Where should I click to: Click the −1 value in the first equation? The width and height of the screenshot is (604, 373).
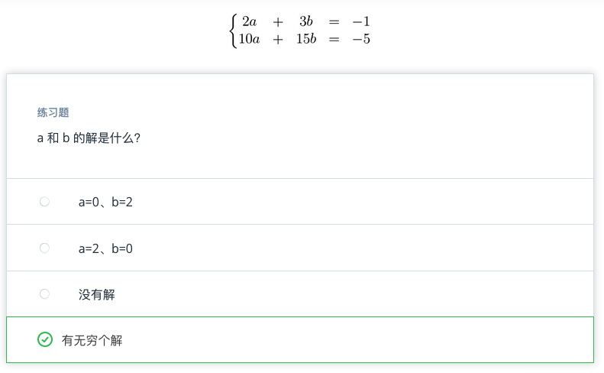(x=361, y=21)
